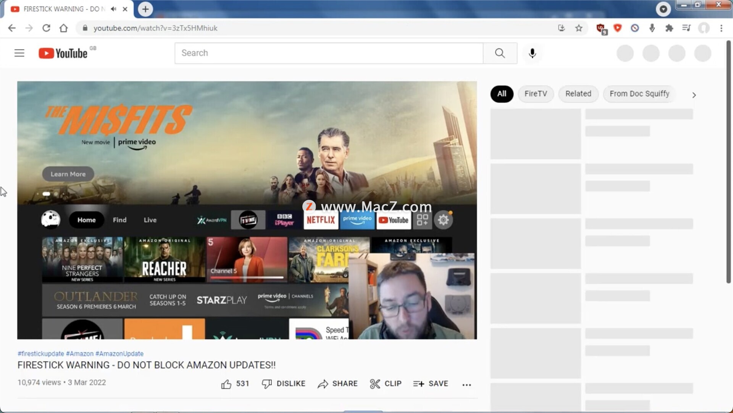Mute the tab via speaker icon
This screenshot has height=413, width=733.
[x=113, y=9]
